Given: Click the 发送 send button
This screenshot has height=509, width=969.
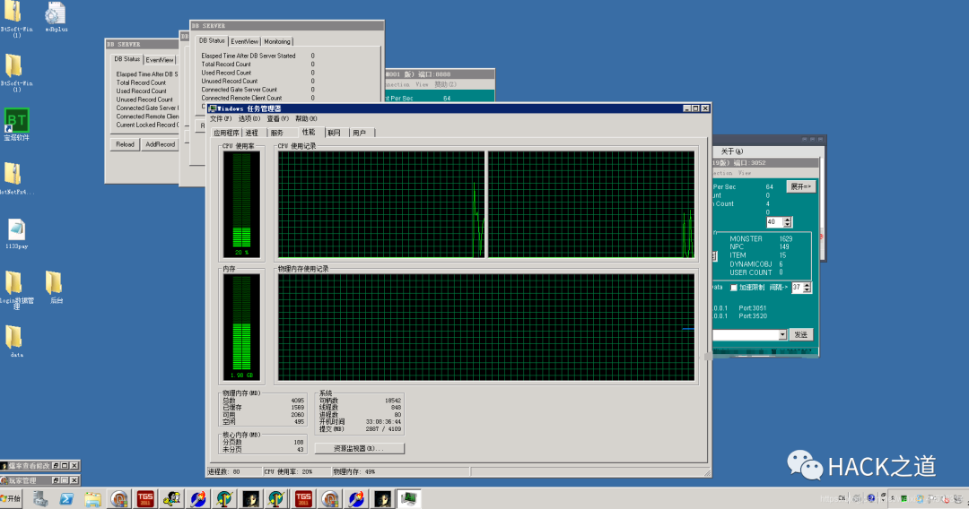Looking at the screenshot, I should (x=801, y=334).
